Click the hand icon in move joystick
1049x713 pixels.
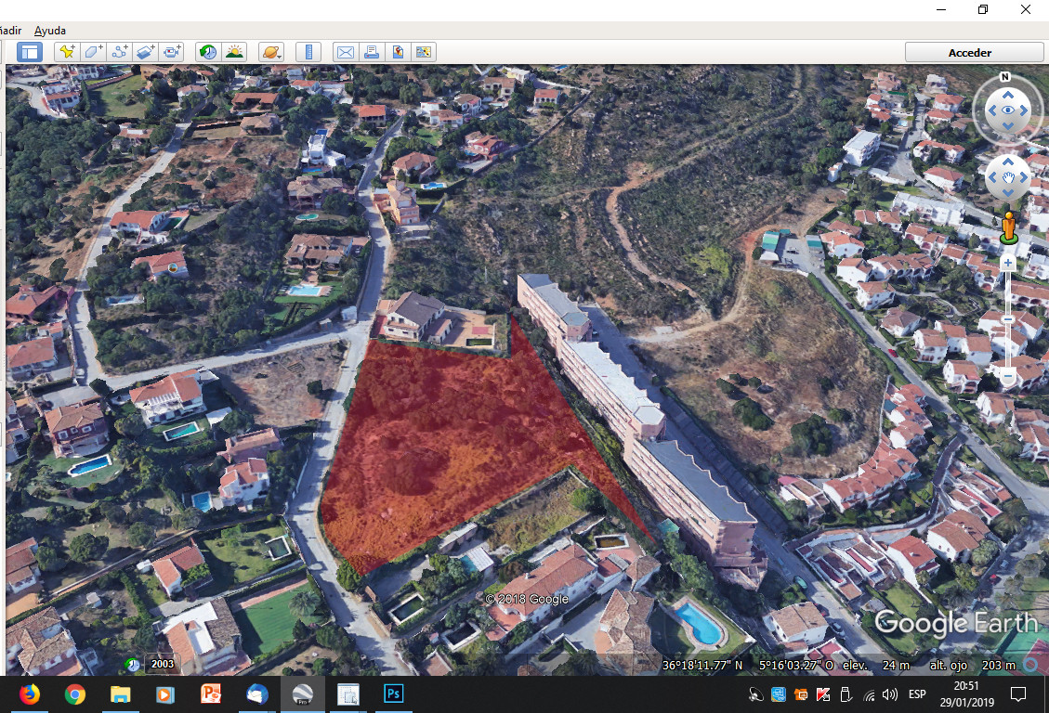1008,177
